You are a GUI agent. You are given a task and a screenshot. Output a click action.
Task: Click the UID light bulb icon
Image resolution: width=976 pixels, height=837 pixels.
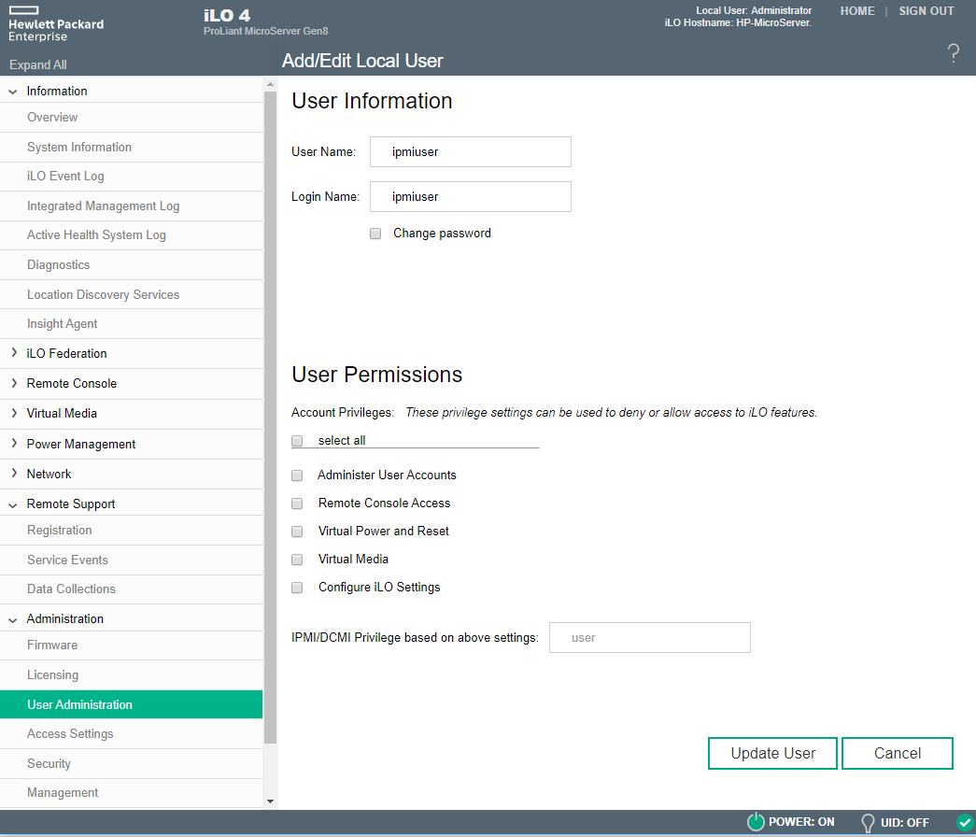(x=868, y=823)
